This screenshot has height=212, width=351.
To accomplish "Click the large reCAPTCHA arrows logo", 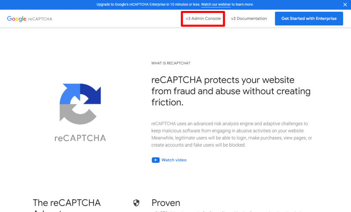I will click(x=80, y=104).
